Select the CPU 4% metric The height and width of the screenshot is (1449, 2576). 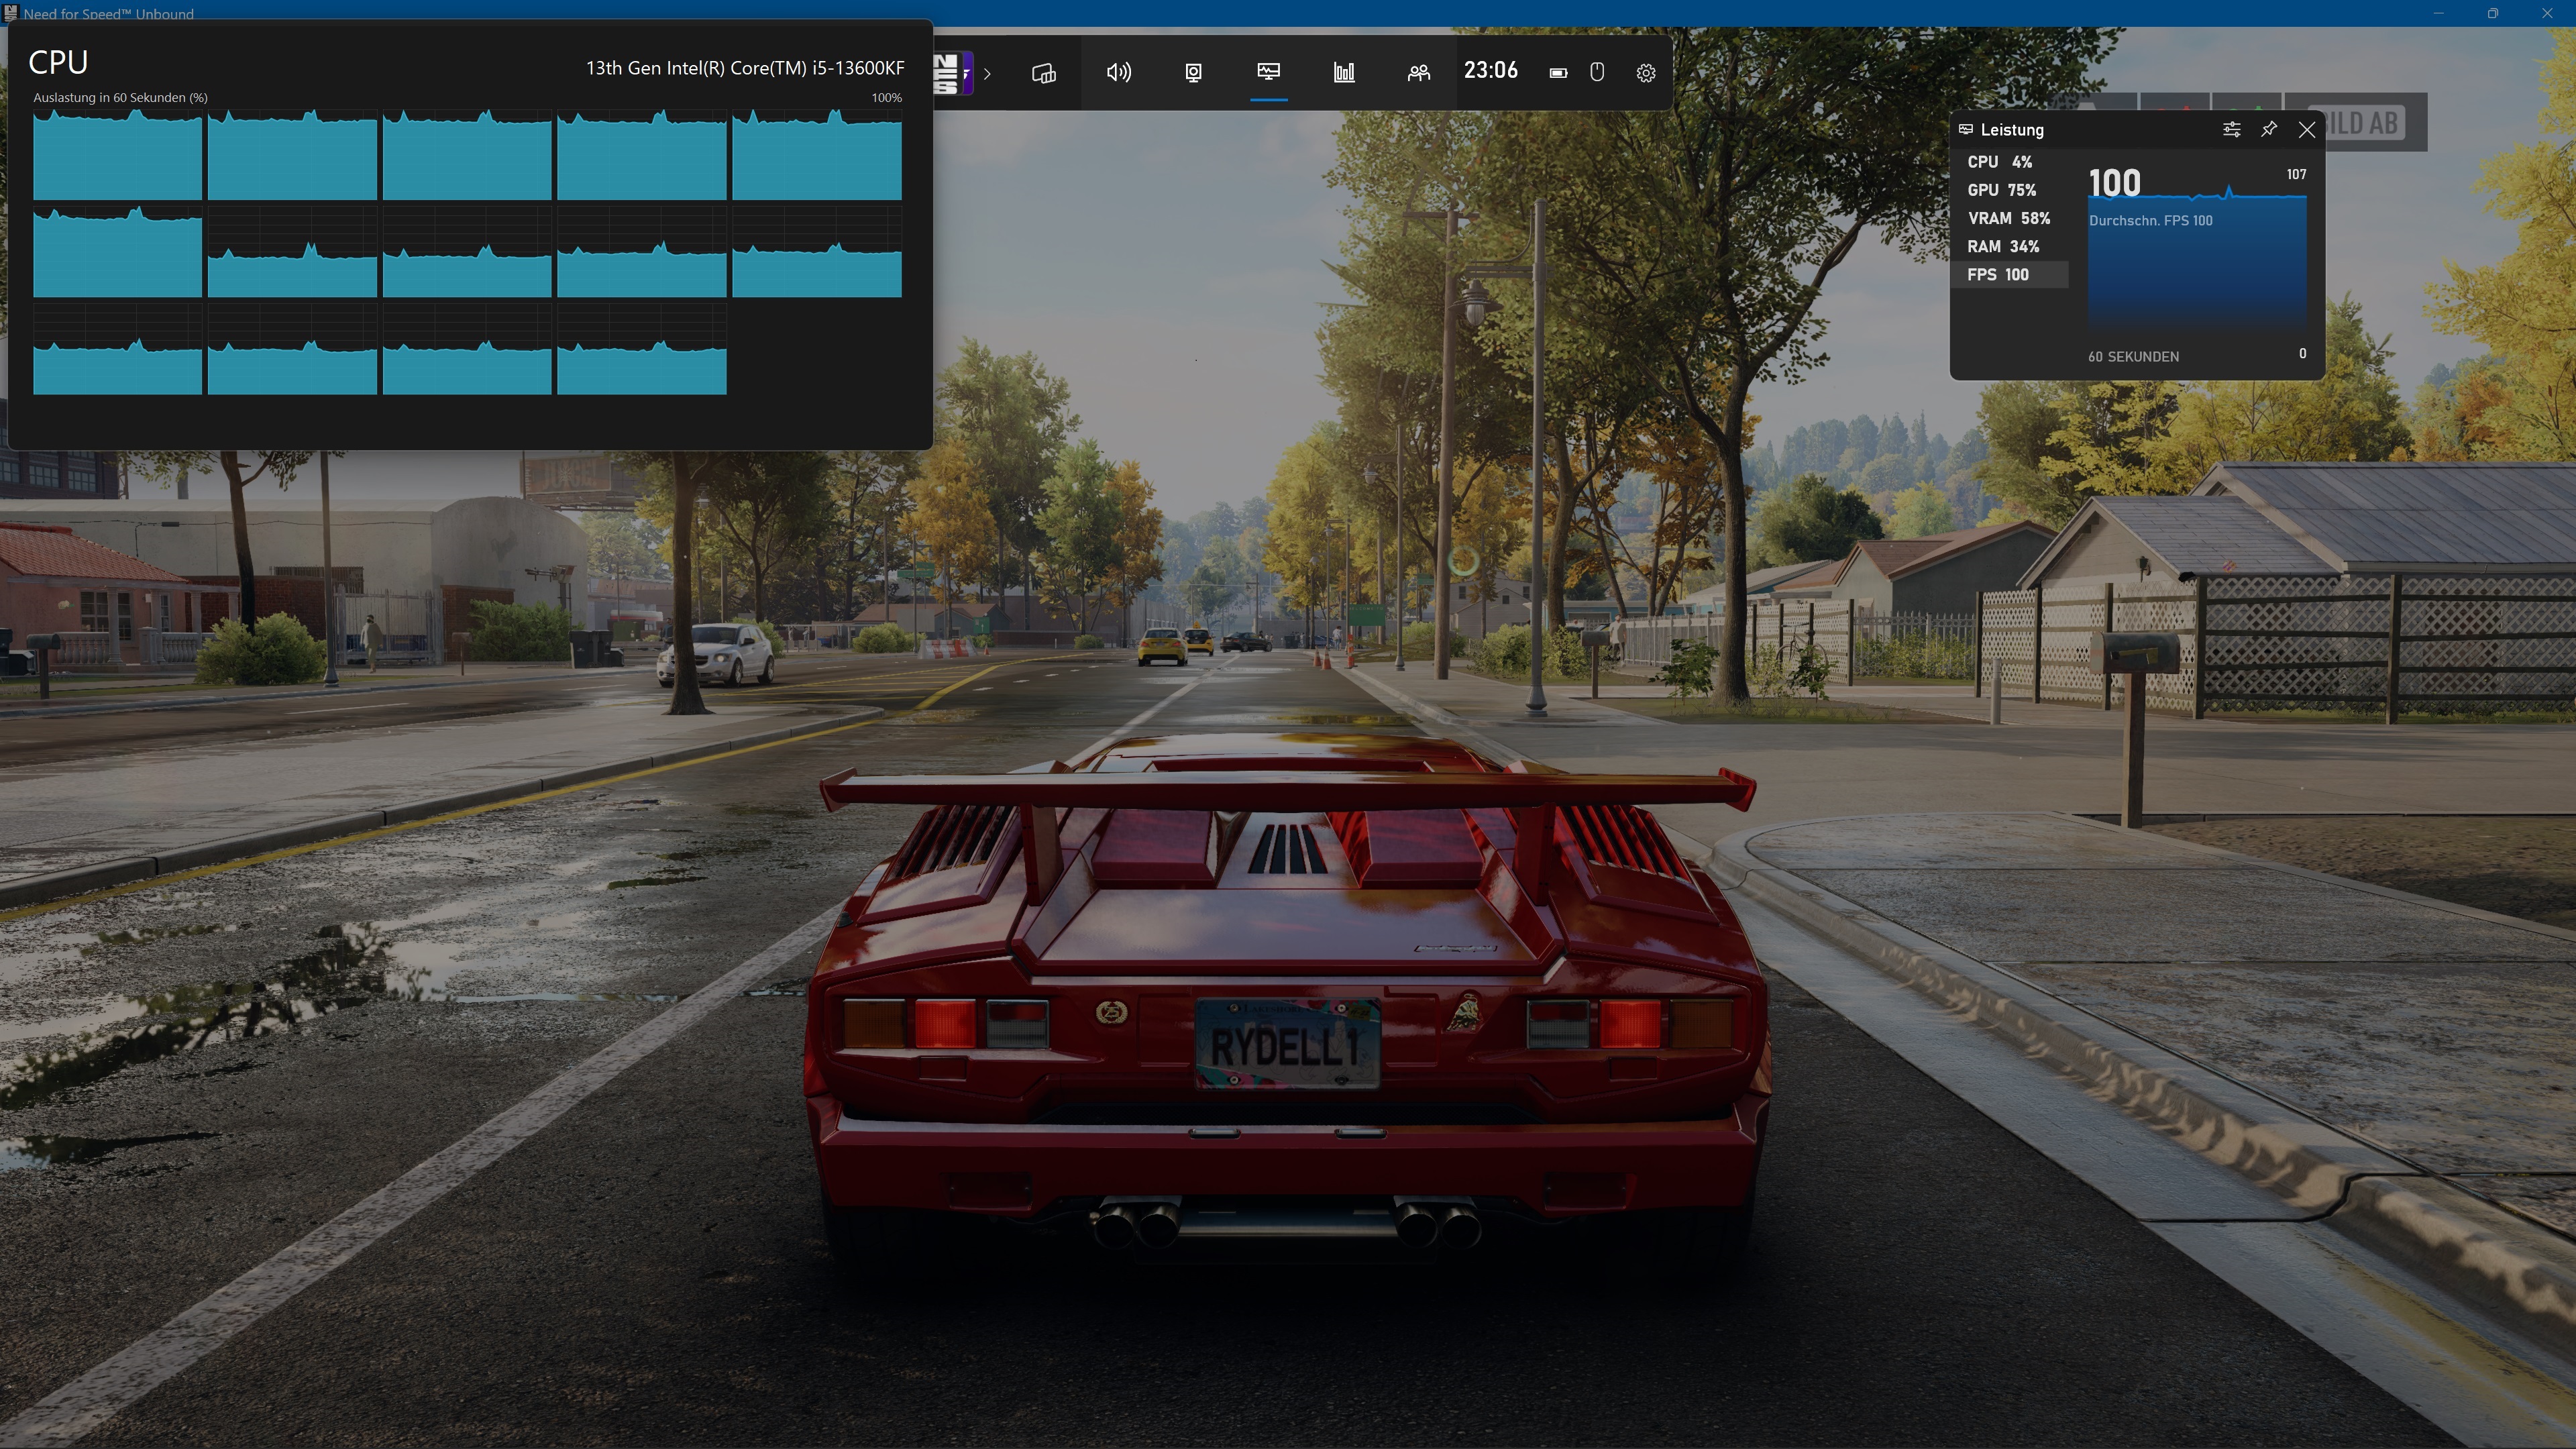click(x=2000, y=162)
